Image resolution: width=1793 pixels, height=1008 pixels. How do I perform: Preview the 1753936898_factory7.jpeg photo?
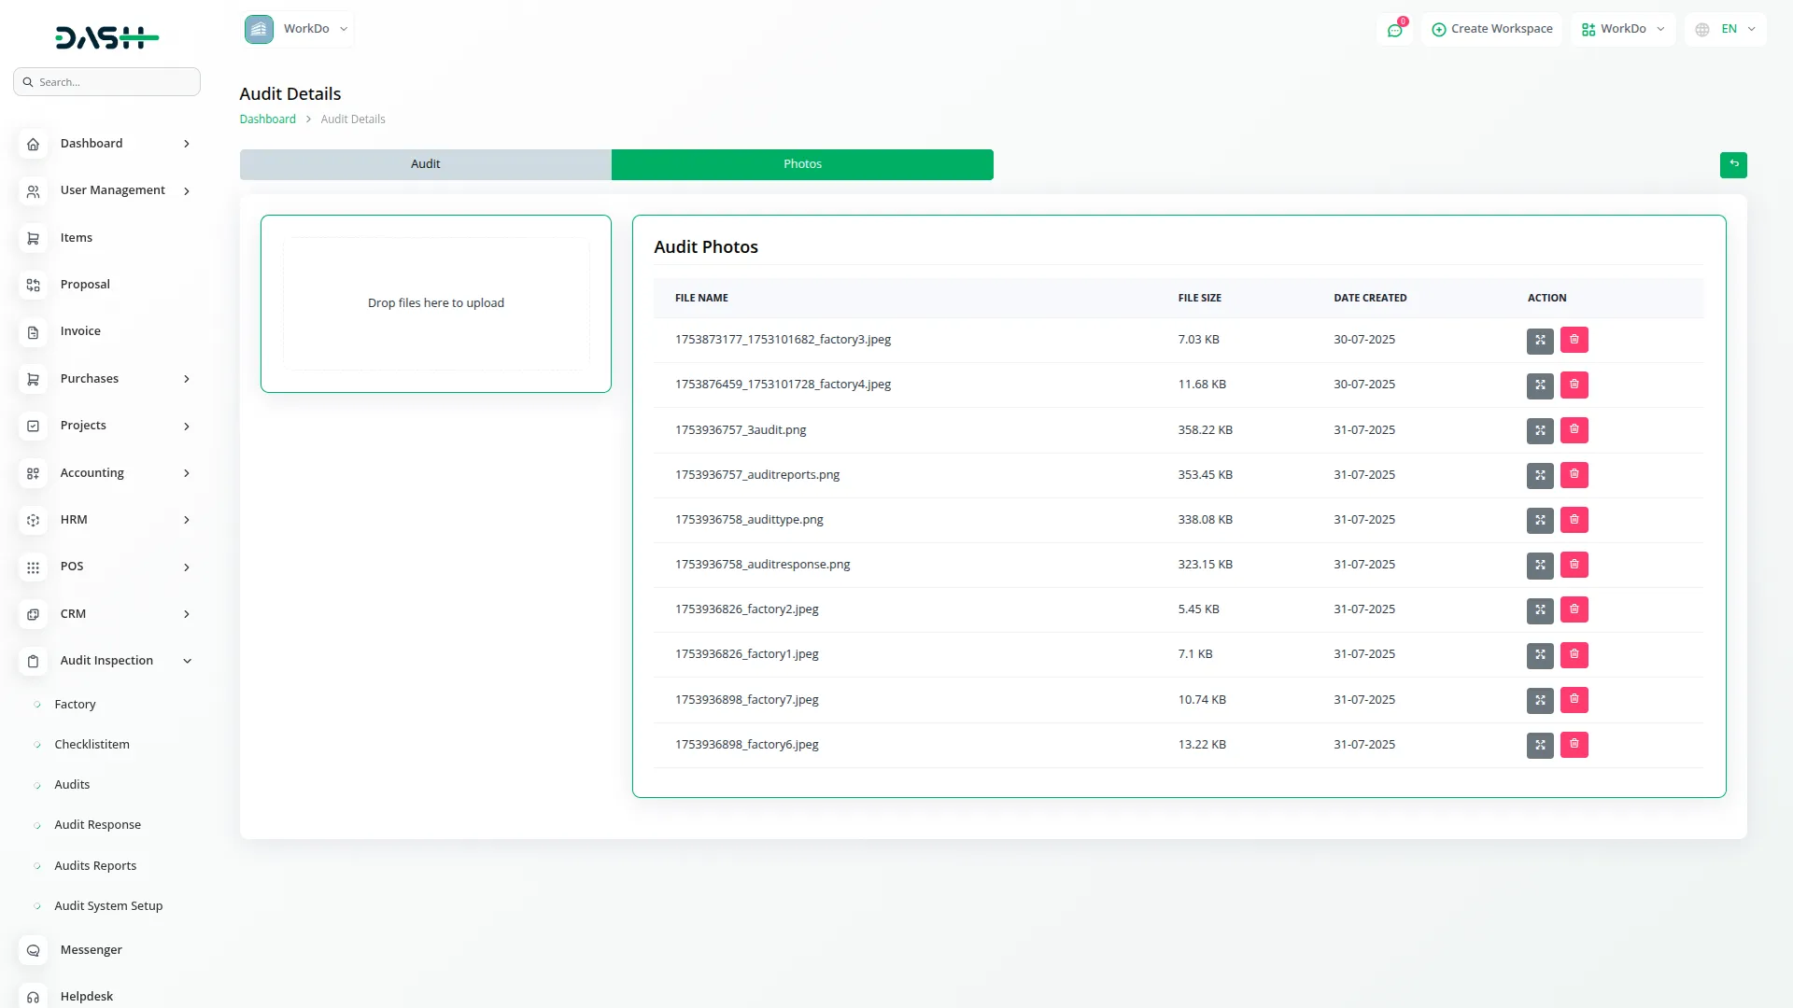tap(1540, 700)
